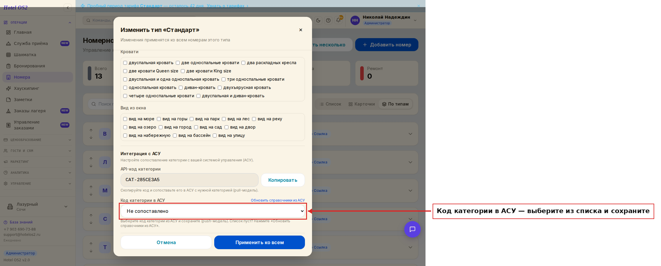Click Добавить номер button
Screen dimensions: 661x266
(387, 45)
